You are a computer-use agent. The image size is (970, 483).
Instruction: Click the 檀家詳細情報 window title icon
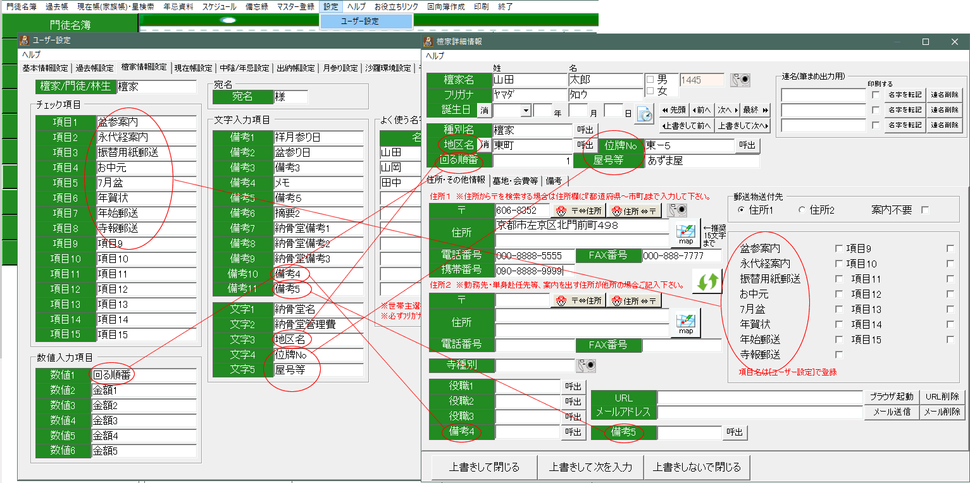pyautogui.click(x=429, y=42)
